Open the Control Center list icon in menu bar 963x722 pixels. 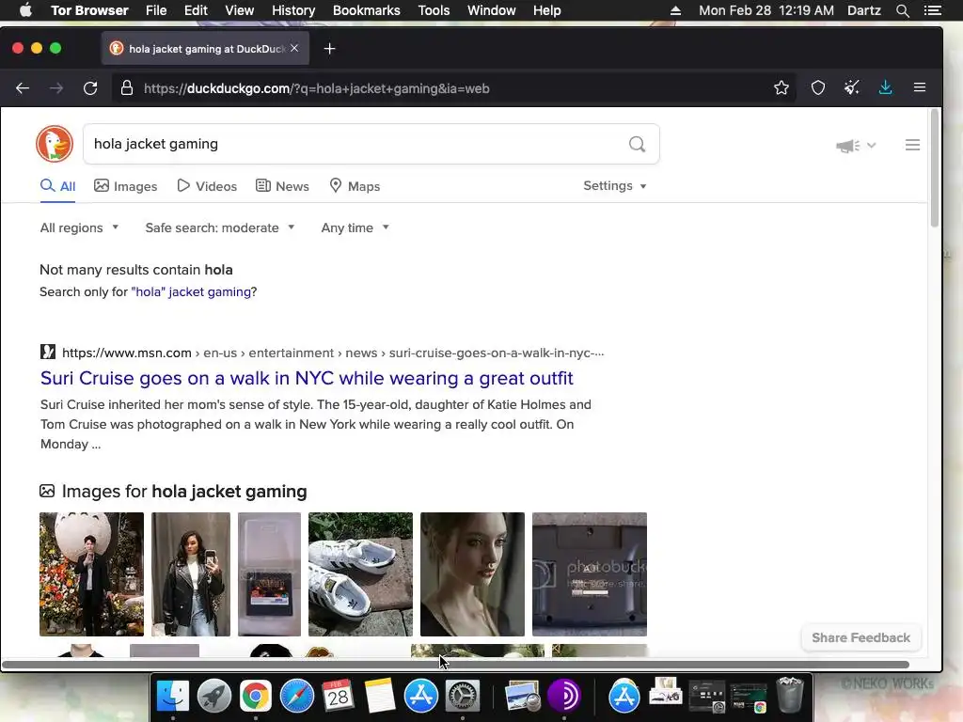coord(932,10)
